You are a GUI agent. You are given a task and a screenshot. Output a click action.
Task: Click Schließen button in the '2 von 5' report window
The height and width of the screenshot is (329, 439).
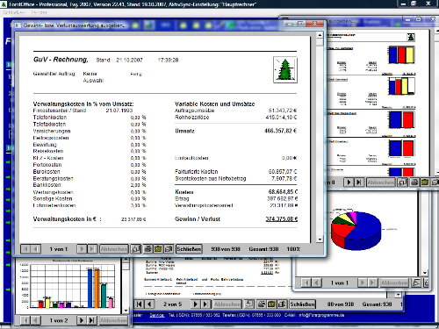[x=302, y=304]
